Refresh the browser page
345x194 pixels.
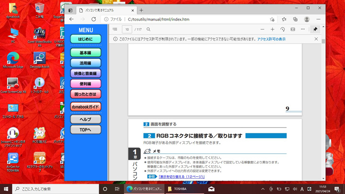(93, 19)
